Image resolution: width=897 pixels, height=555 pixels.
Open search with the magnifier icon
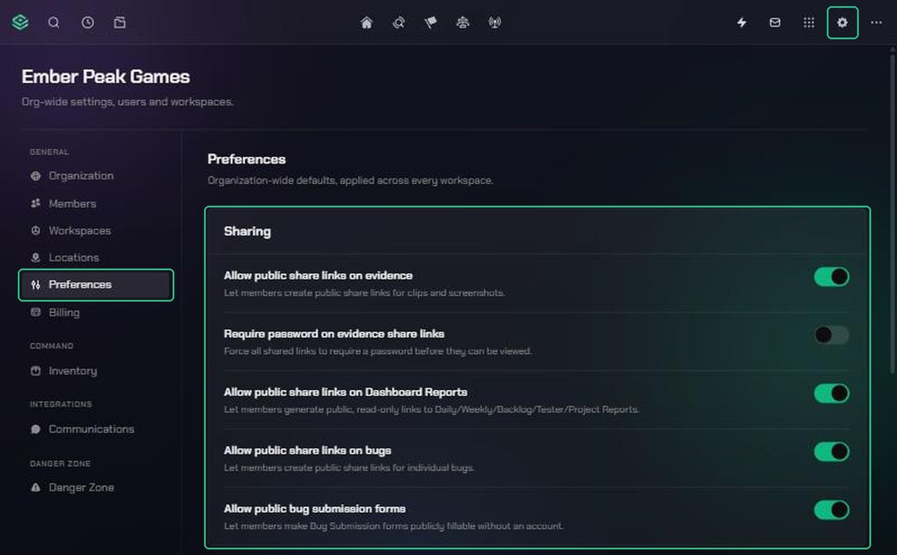point(54,22)
